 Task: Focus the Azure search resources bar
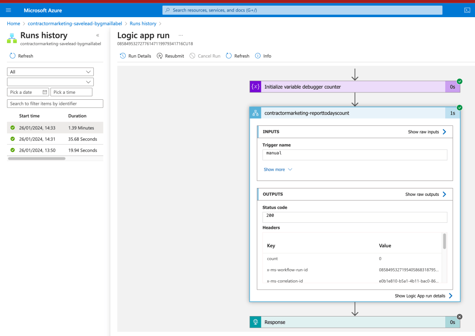coord(302,10)
